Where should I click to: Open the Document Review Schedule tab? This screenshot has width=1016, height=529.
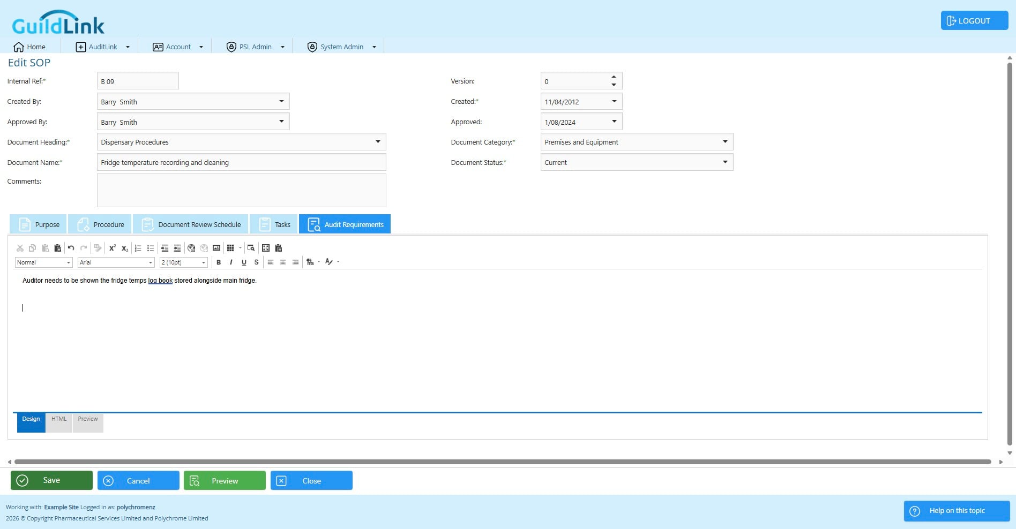(x=190, y=224)
